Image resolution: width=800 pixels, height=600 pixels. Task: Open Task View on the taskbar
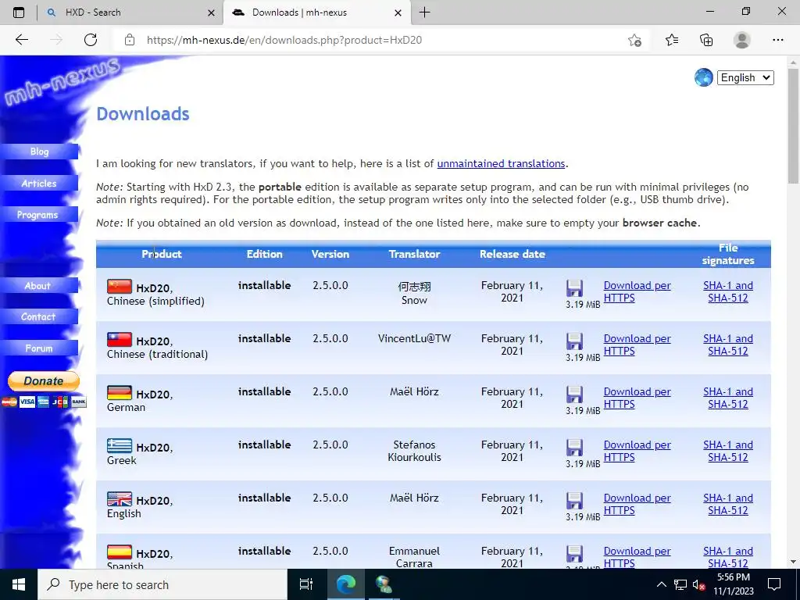pos(306,584)
